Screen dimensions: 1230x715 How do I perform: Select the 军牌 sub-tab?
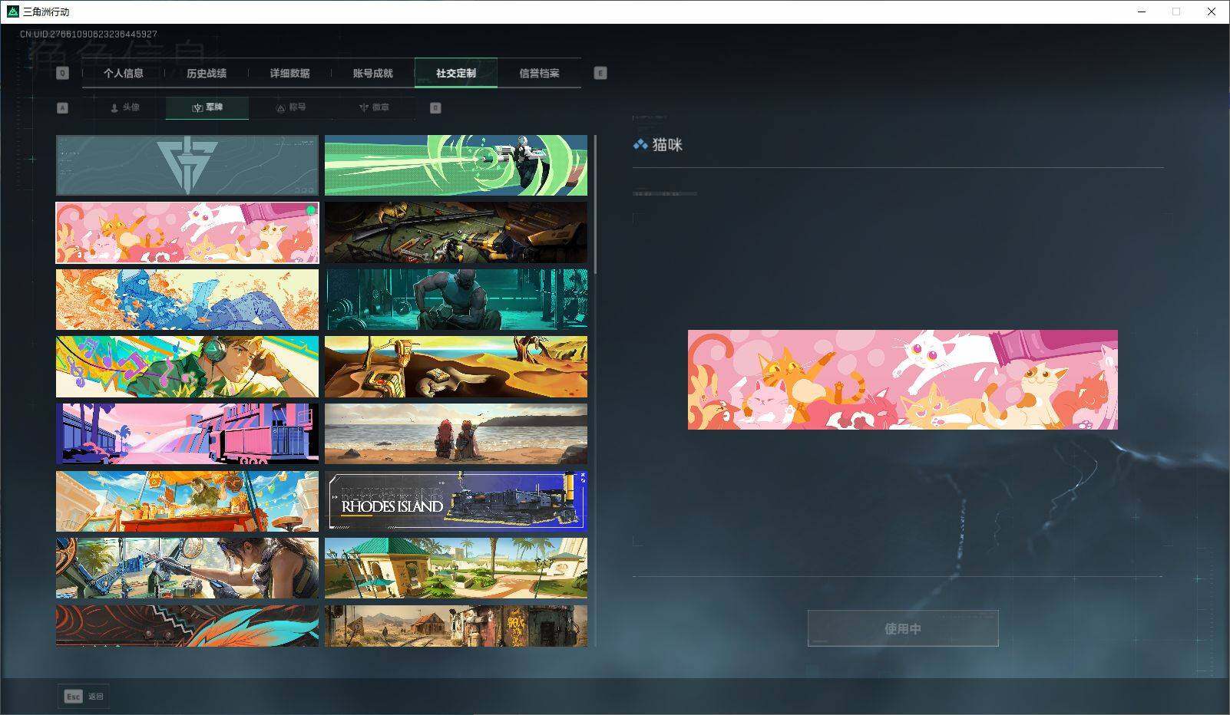point(207,108)
